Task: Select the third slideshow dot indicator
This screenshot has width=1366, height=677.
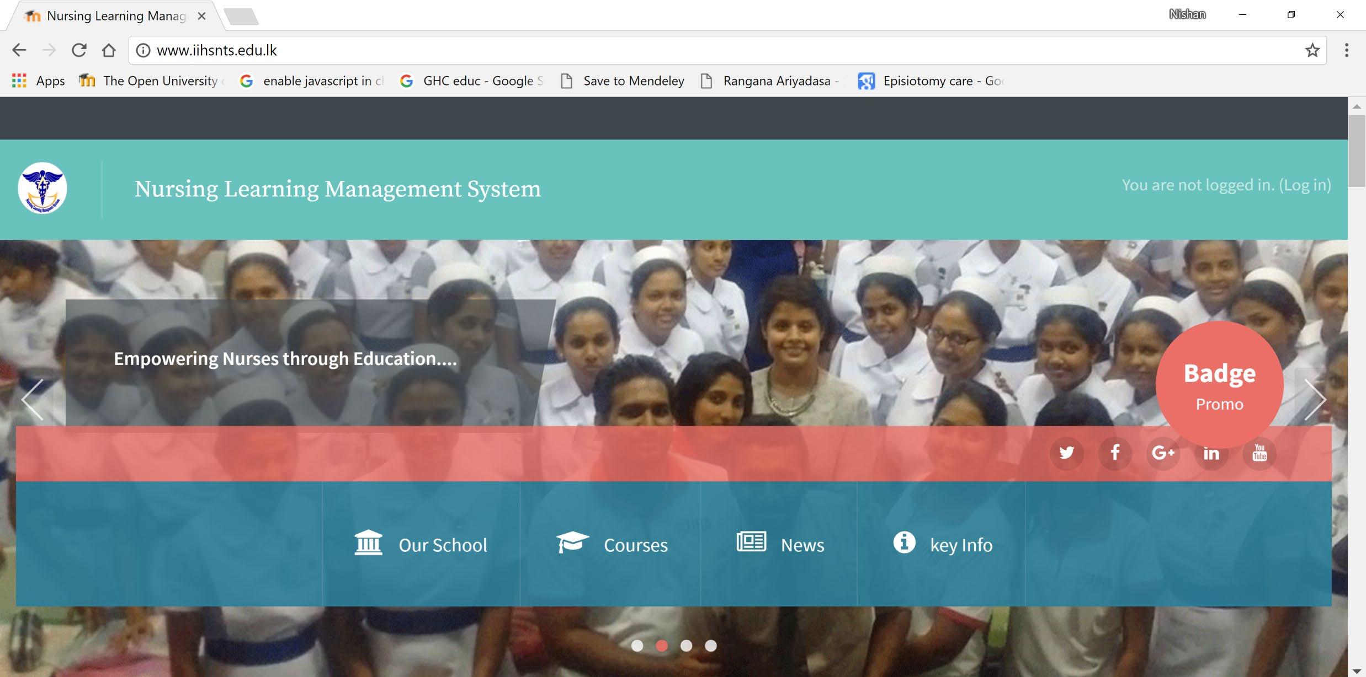Action: [686, 646]
